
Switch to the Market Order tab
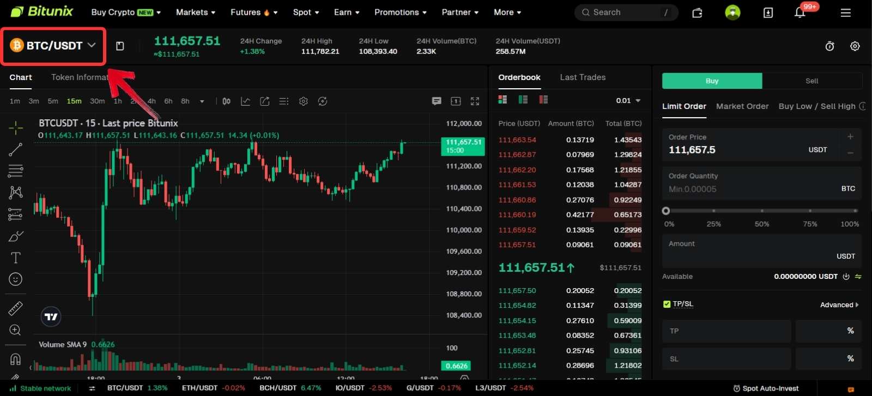[x=742, y=106]
